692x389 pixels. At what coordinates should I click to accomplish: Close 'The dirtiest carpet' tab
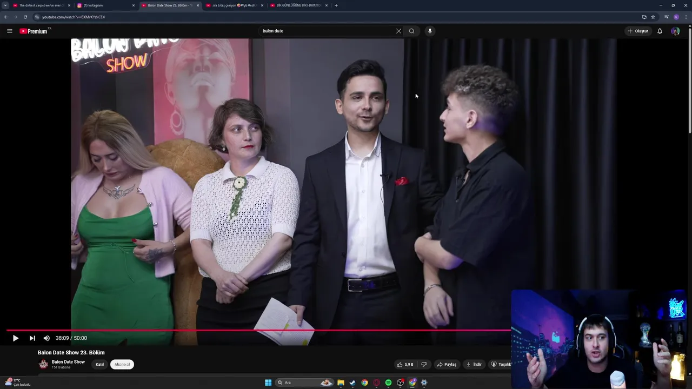(69, 5)
